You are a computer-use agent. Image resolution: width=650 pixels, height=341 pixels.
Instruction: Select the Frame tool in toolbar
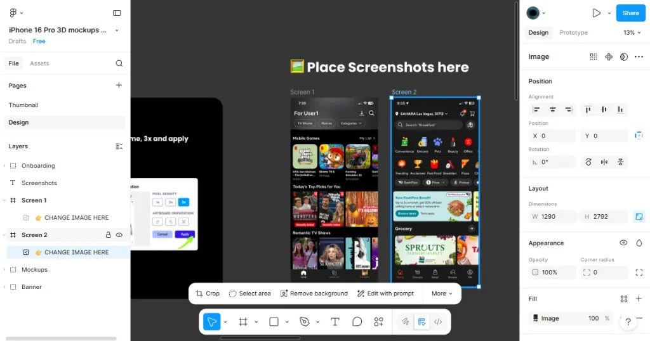[243, 321]
